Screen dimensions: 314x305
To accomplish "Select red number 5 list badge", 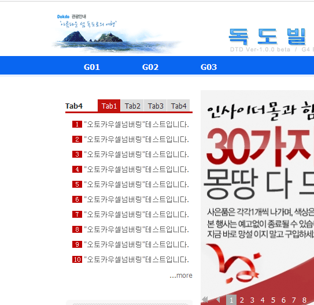I will [x=77, y=184].
